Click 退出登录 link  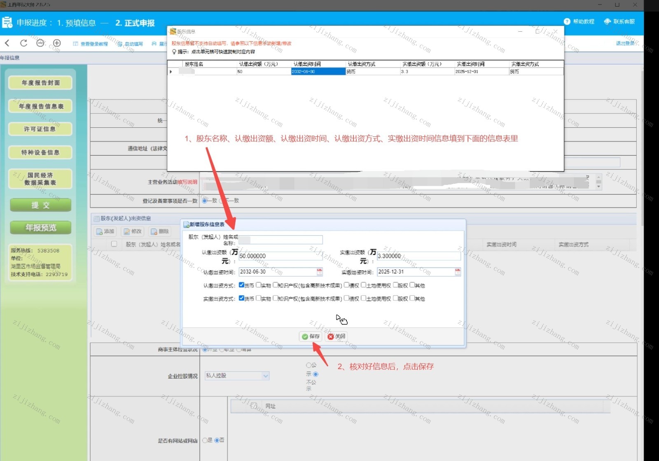click(625, 43)
